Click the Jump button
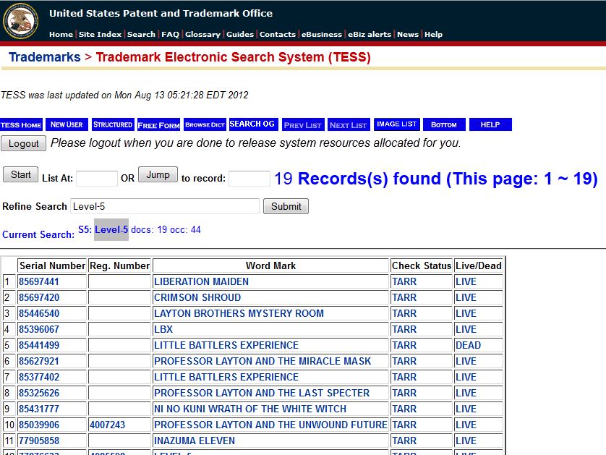Image resolution: width=606 pixels, height=455 pixels. [x=158, y=175]
